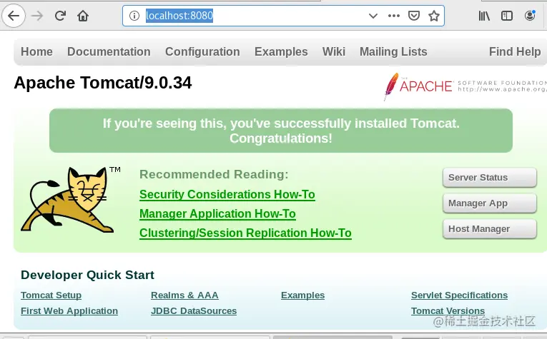Reload the page with the refresh icon
Viewport: 547px width, 339px height.
[x=60, y=16]
